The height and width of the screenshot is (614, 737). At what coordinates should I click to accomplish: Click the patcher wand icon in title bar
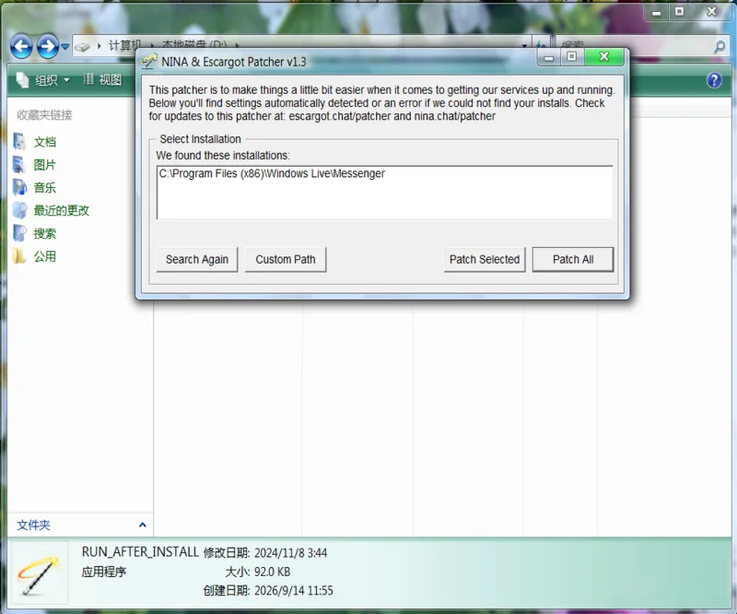149,62
